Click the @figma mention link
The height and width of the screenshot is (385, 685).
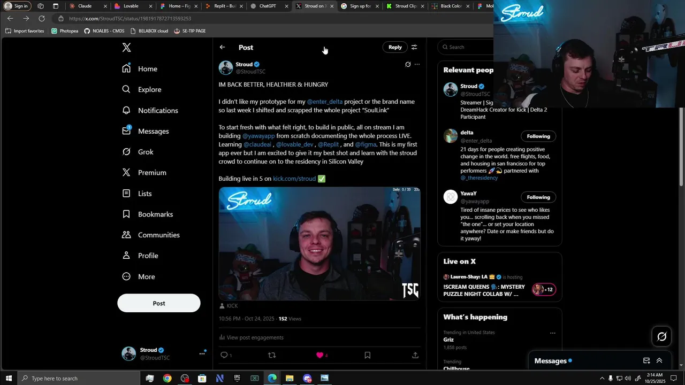pyautogui.click(x=366, y=144)
